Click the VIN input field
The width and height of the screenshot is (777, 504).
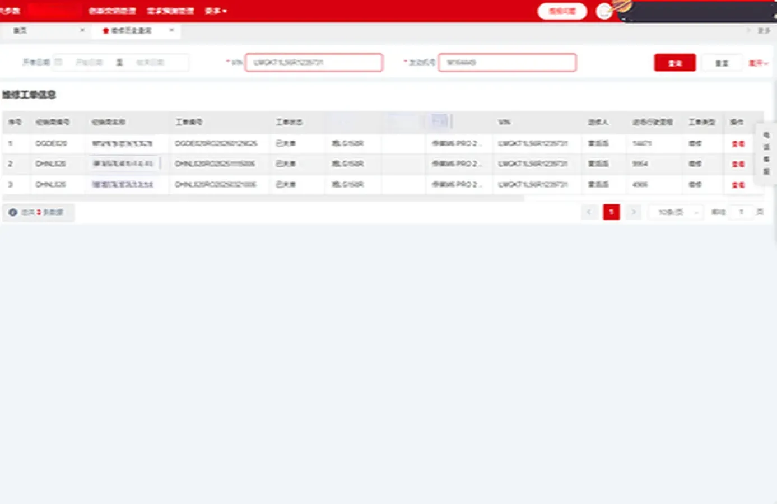point(314,62)
